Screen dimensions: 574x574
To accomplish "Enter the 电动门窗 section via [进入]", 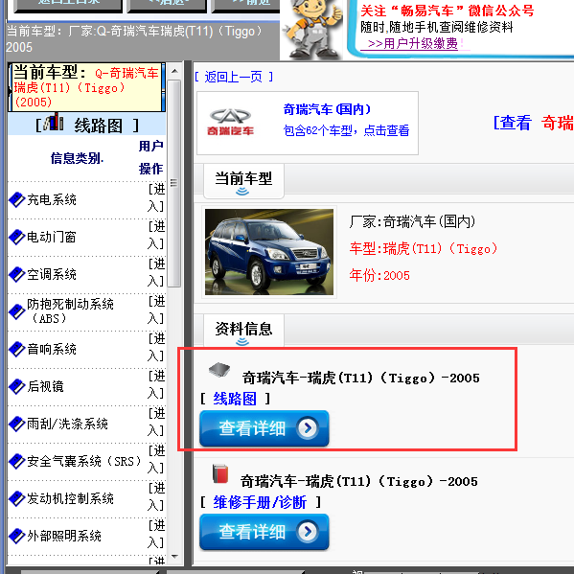I will (156, 236).
